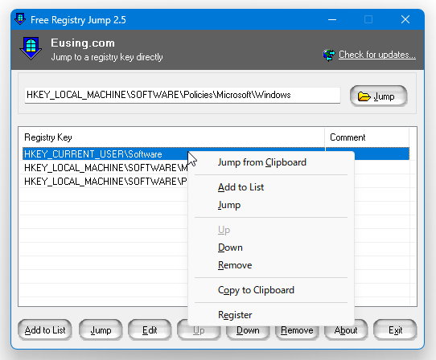Minimize the Free Registry Jump window
Viewport: 436px width, 360px height.
coord(332,19)
